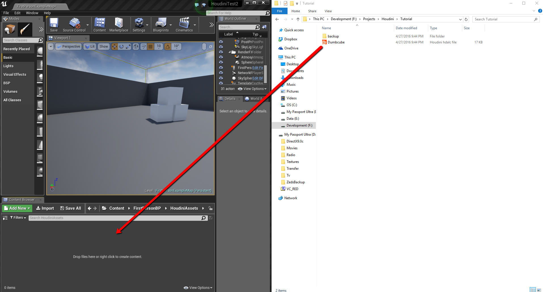Image resolution: width=543 pixels, height=292 pixels.
Task: Open the Marketplace toolbar icon
Action: pos(119,25)
